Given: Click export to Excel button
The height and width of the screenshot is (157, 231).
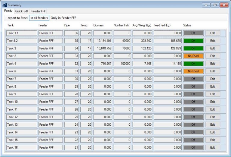Looking at the screenshot, I should [x=17, y=18].
